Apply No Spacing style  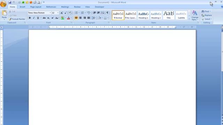(x=131, y=15)
